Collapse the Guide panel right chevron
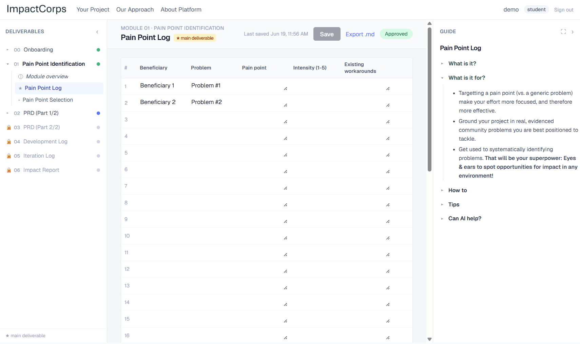 click(573, 32)
